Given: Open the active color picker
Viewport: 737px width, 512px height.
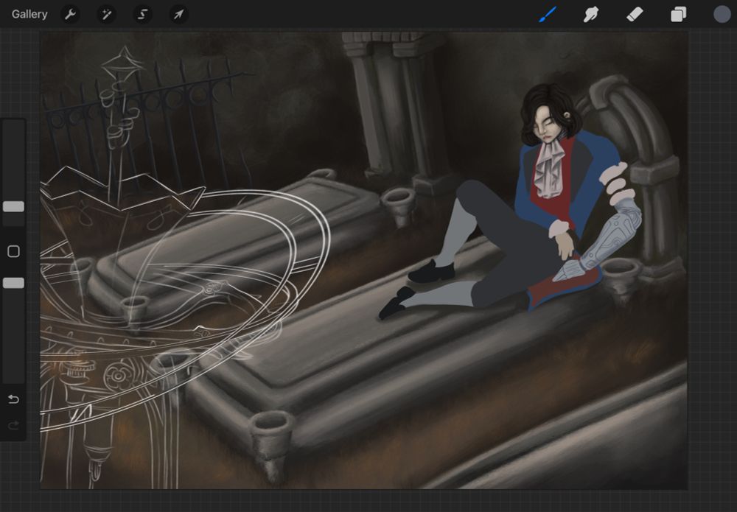Looking at the screenshot, I should (722, 14).
